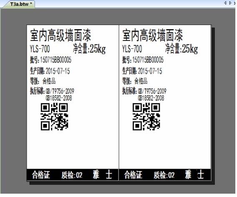Select production date 2015-07-15 on right label
Image resolution: width=237 pixels, height=197 pixels.
(150, 71)
